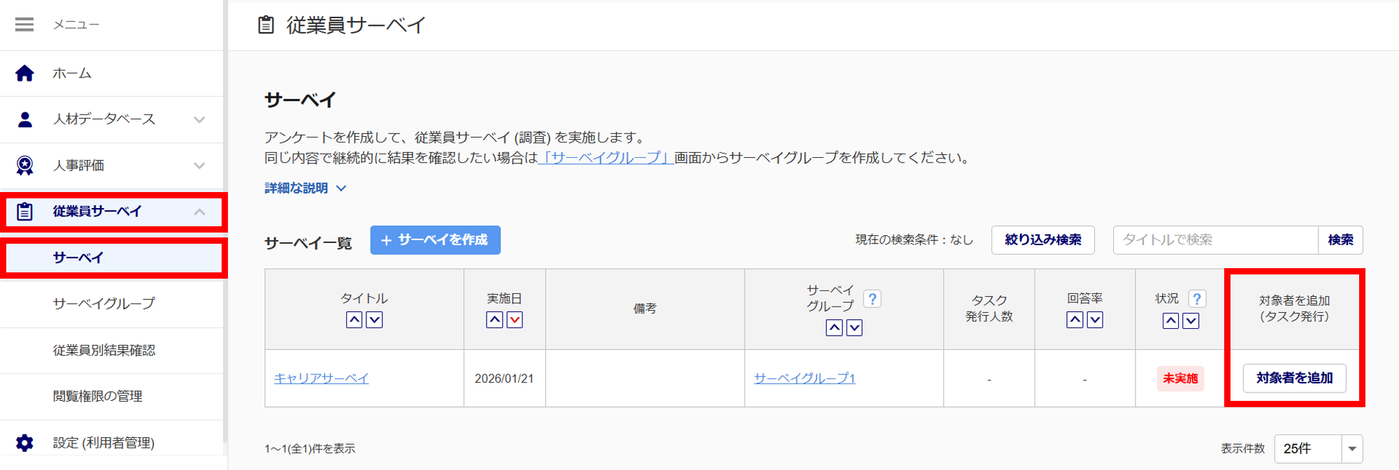The height and width of the screenshot is (470, 1399).
Task: Click the サーベイを作成 button
Action: click(x=435, y=240)
